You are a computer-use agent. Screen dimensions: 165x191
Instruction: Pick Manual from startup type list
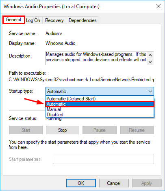(100, 109)
